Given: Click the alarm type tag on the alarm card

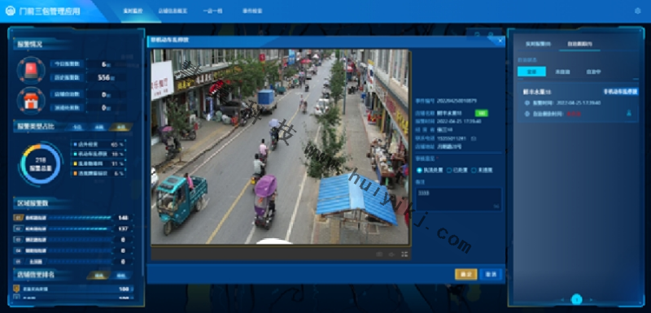Looking at the screenshot, I should (621, 92).
